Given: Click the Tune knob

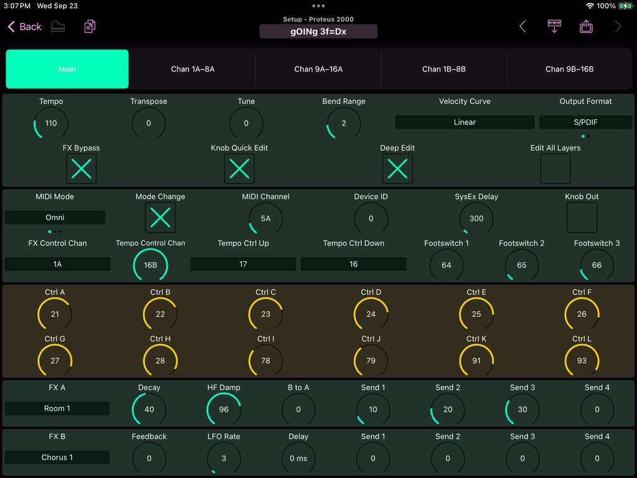Looking at the screenshot, I should [246, 123].
